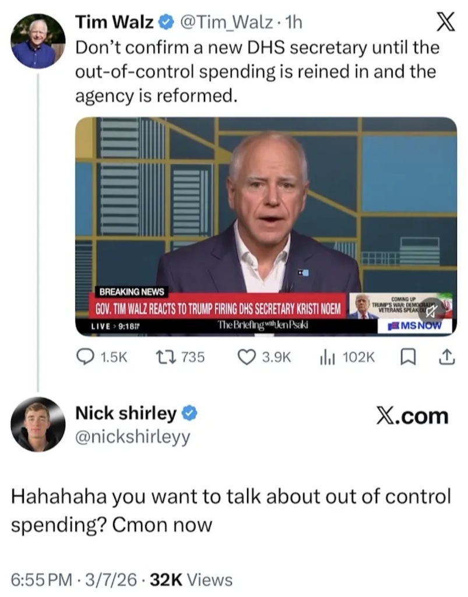Click Nick shirley verified checkmark badge
This screenshot has width=468, height=597.
[x=190, y=413]
